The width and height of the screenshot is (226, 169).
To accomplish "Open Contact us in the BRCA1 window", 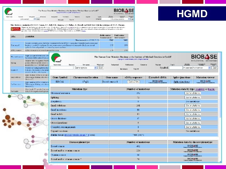I will pyautogui.click(x=143, y=65).
